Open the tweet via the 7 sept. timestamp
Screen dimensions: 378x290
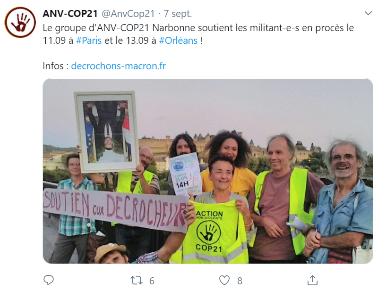178,14
